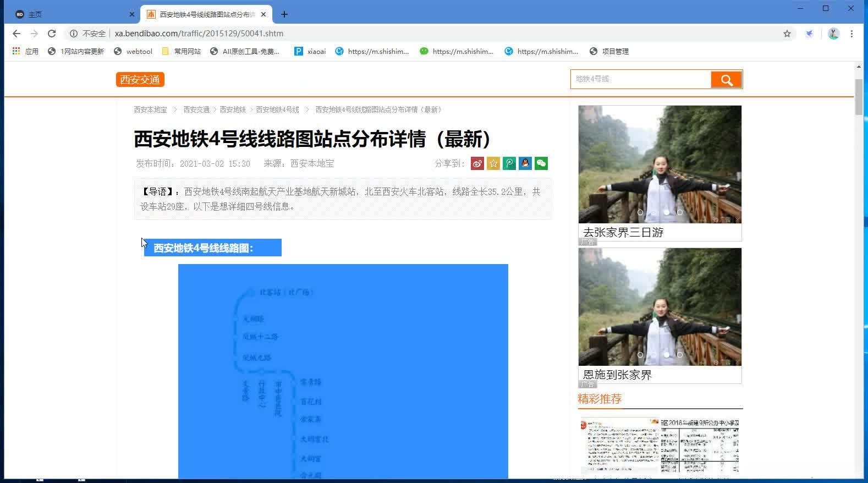Click the address bar URL
Viewport: 868px width, 483px height.
(x=199, y=34)
